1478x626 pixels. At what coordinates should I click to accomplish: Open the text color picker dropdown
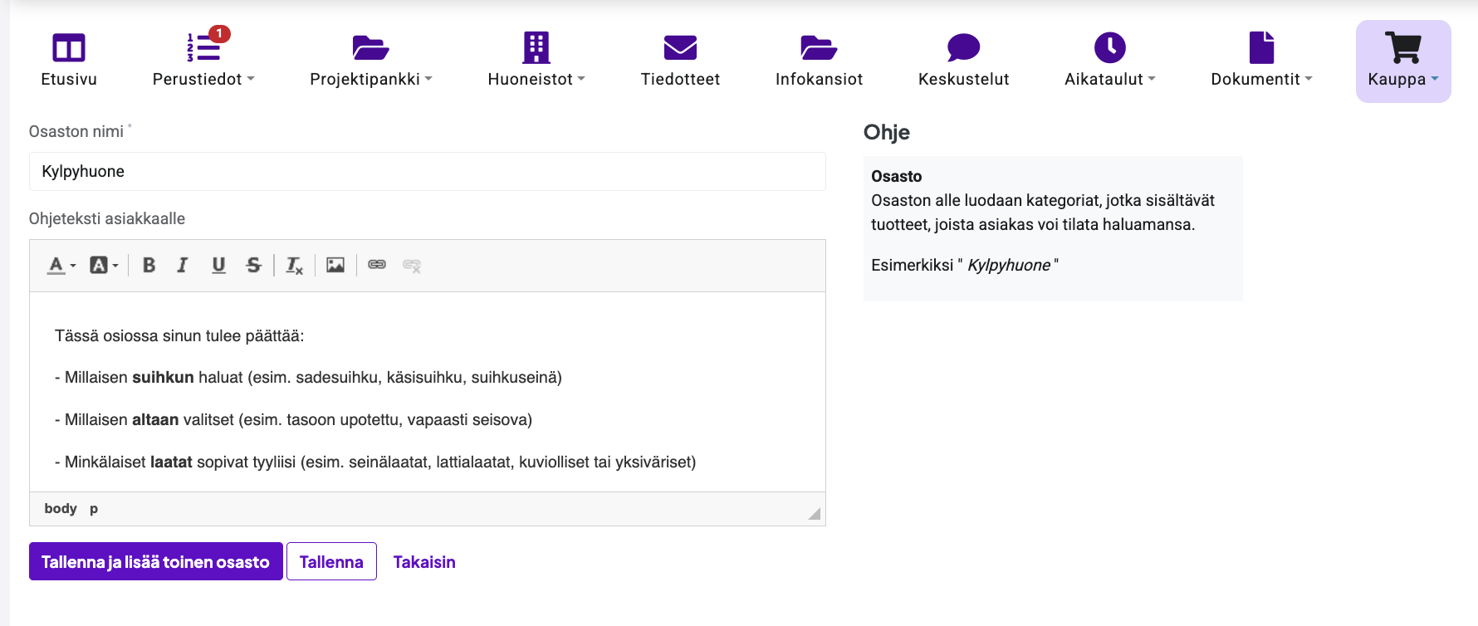click(61, 265)
